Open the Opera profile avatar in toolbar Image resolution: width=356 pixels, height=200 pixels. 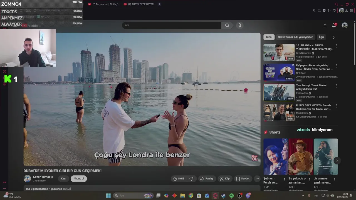341,11
